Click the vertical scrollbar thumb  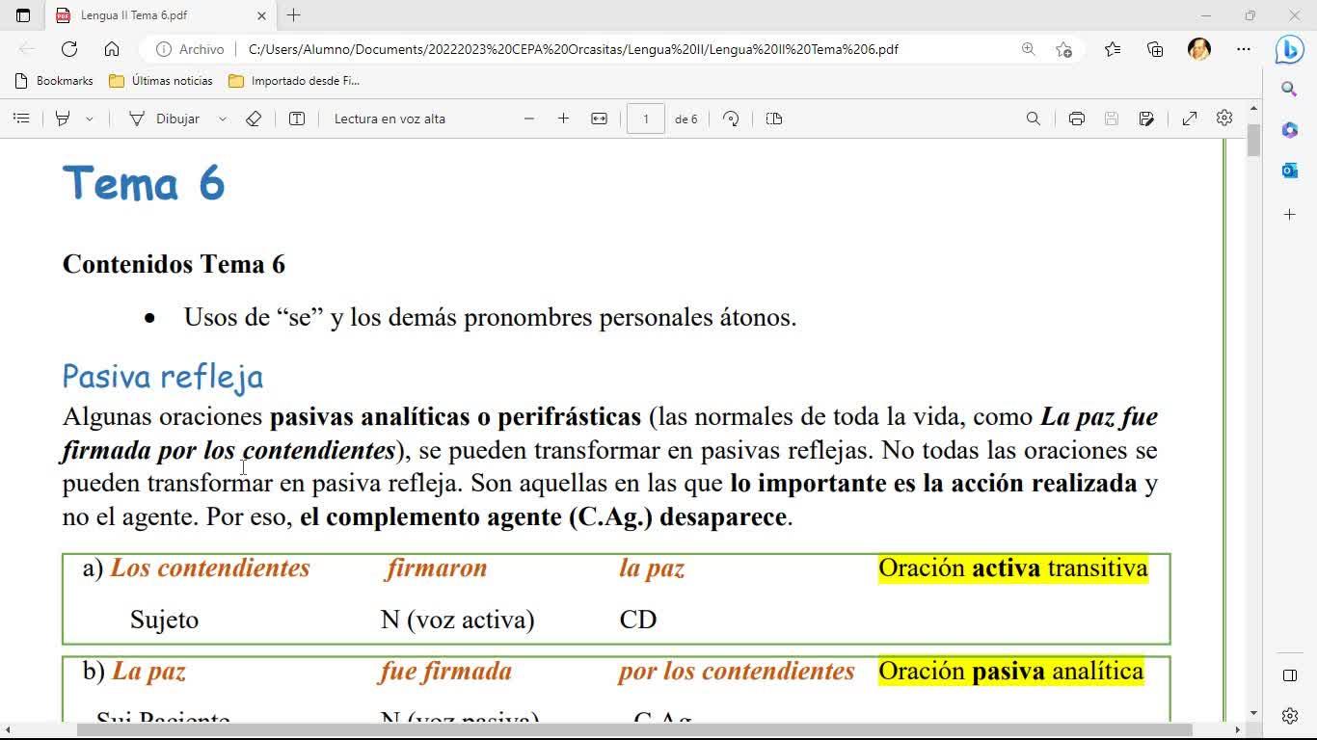[1253, 140]
